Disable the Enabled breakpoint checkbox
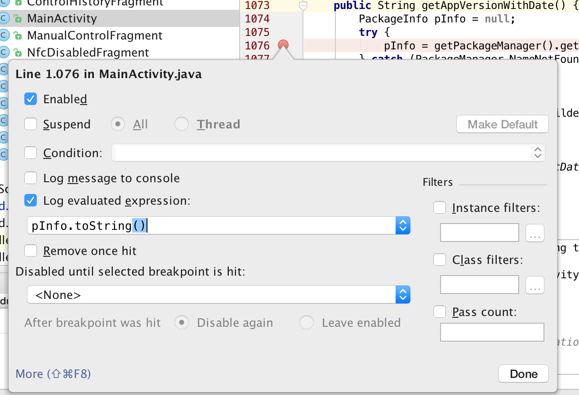 pos(30,99)
